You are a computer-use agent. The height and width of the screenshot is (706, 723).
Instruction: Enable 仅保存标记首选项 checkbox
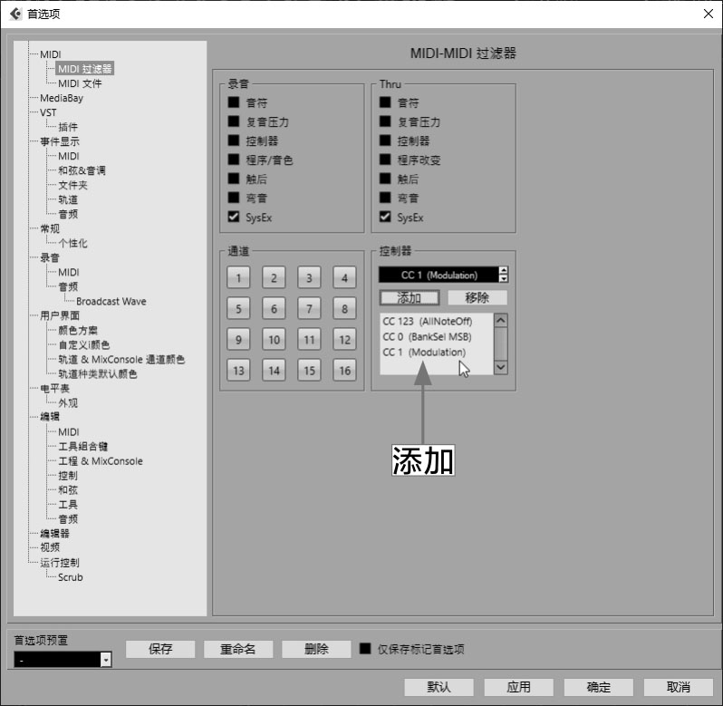(x=365, y=649)
